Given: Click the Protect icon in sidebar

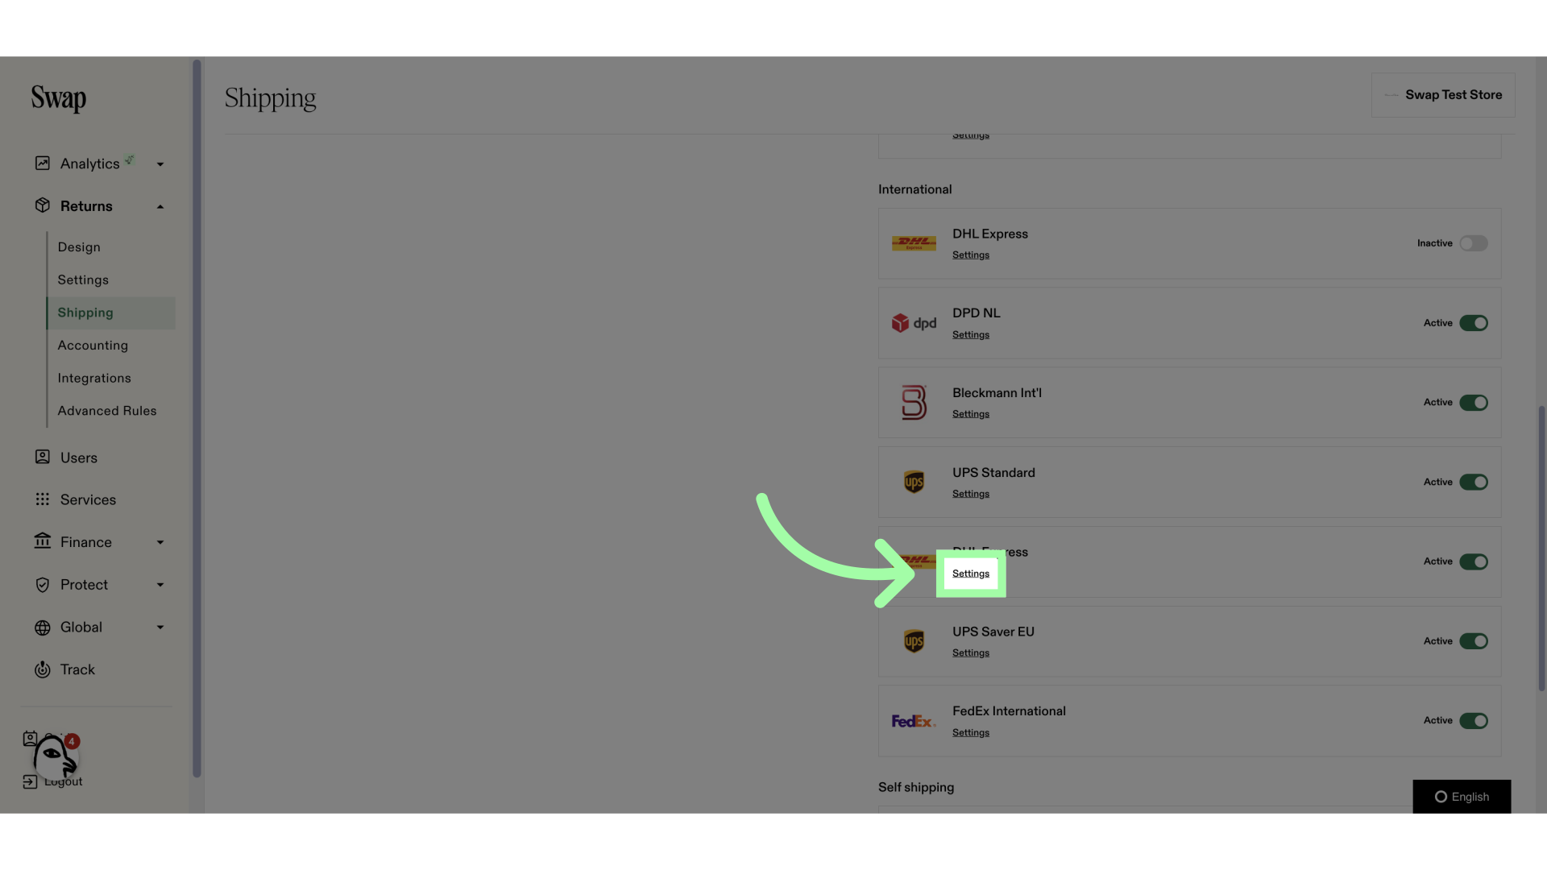Looking at the screenshot, I should (x=40, y=586).
